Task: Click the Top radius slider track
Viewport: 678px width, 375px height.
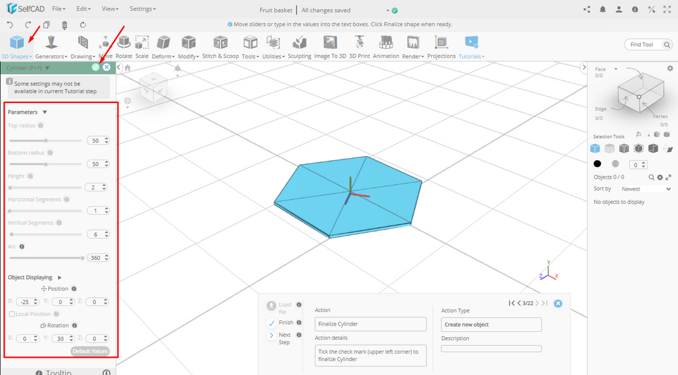Action: tap(45, 141)
